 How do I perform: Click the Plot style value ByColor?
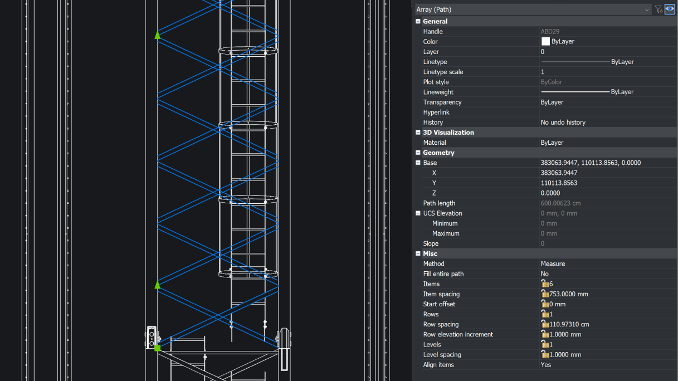click(x=552, y=82)
